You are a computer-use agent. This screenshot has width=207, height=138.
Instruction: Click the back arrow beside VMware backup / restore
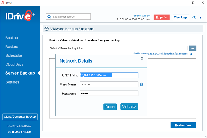coord(46,29)
